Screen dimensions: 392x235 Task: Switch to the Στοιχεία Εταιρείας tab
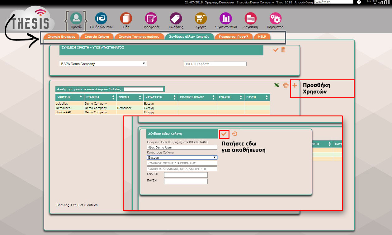pos(61,36)
